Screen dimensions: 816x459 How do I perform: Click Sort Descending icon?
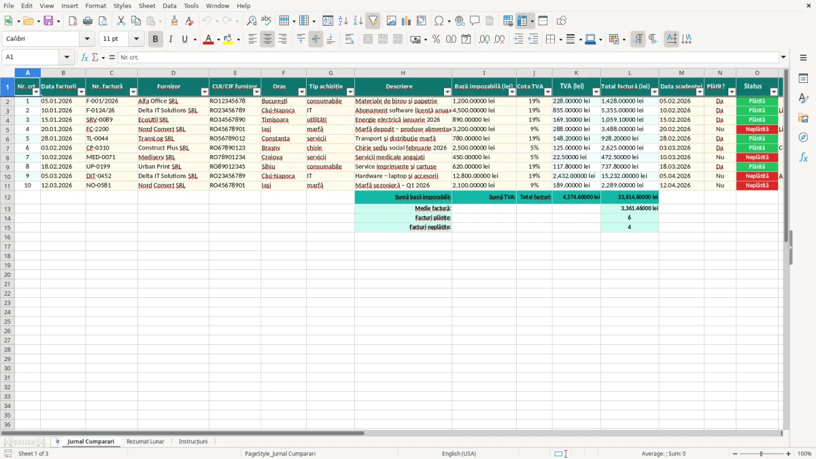[x=358, y=21]
